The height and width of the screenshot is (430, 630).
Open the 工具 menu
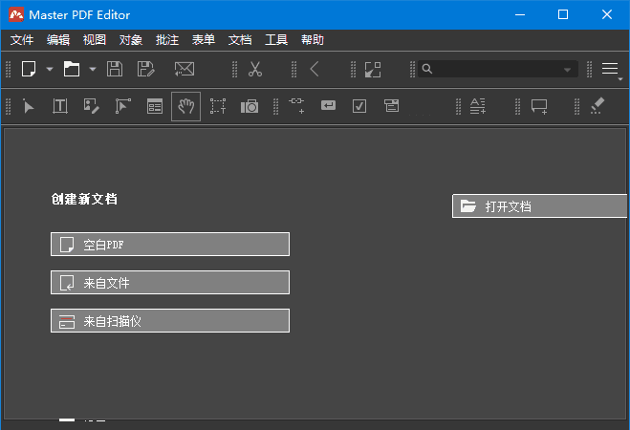click(x=276, y=40)
